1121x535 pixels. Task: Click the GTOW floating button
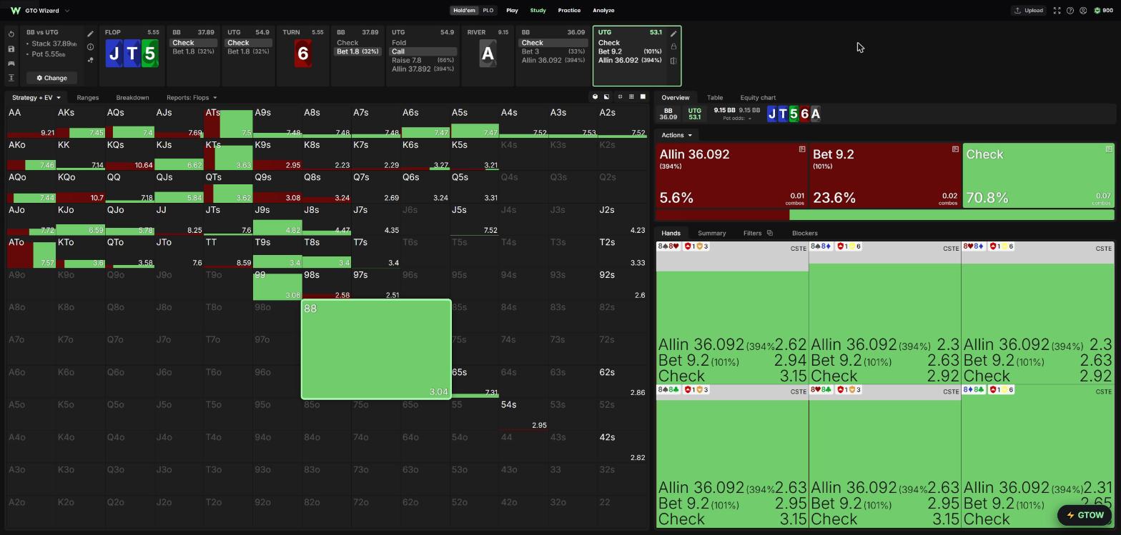(x=1085, y=515)
